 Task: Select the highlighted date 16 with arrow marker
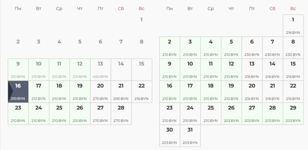point(18,92)
